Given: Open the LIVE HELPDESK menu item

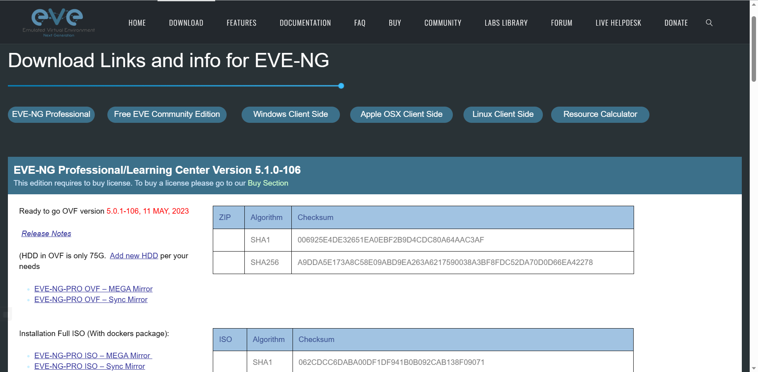Looking at the screenshot, I should 618,23.
